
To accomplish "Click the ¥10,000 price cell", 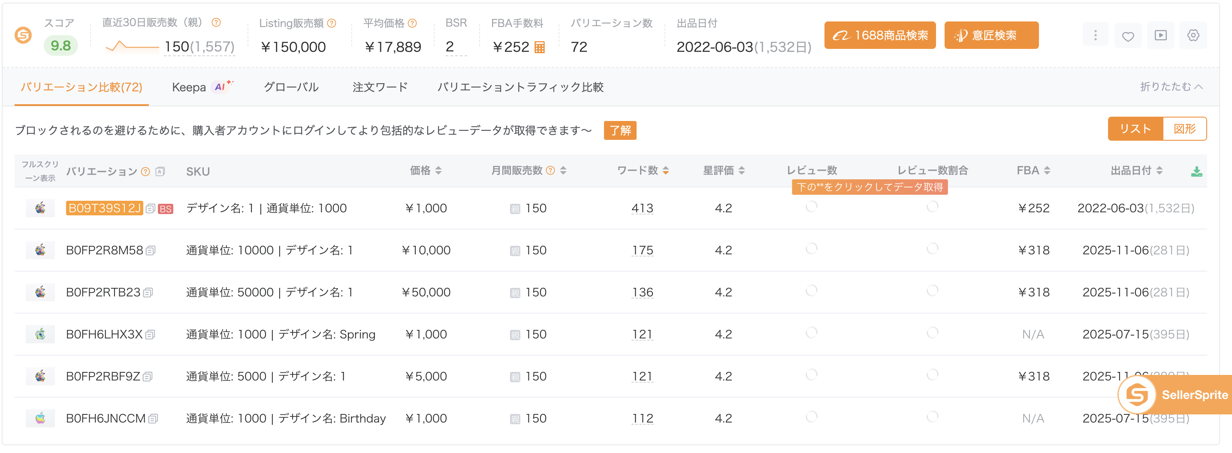I will [426, 250].
